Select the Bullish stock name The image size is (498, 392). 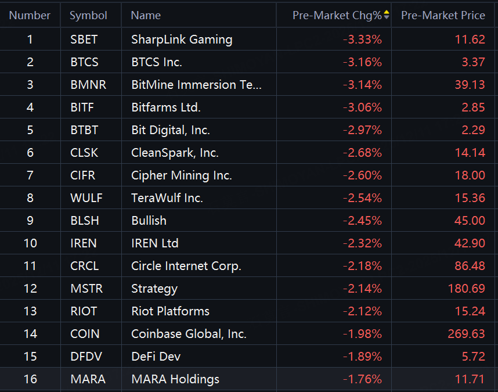149,221
